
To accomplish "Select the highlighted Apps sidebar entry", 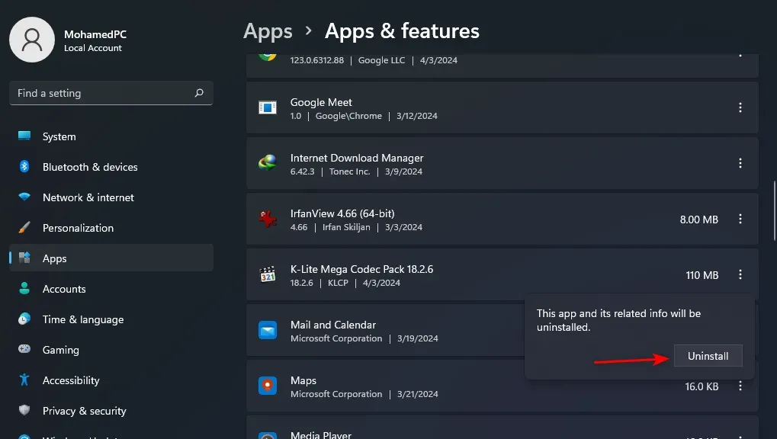I will click(111, 258).
